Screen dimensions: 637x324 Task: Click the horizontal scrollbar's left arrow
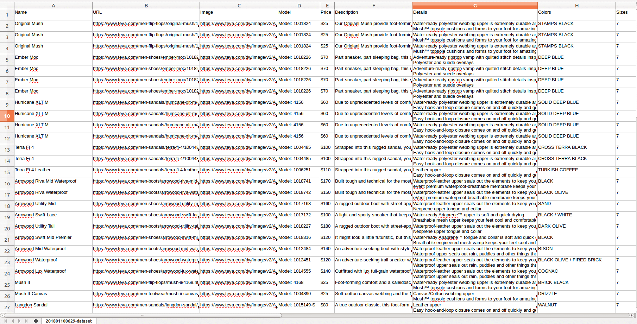[2, 315]
